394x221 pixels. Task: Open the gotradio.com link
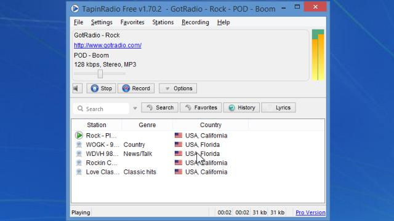[x=108, y=45]
